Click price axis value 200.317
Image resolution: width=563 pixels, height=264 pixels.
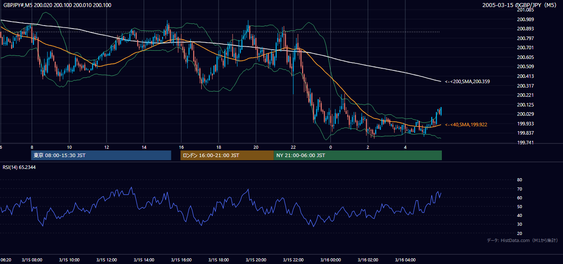525,86
